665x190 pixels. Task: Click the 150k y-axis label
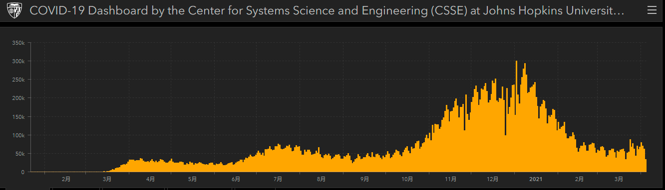click(18, 117)
